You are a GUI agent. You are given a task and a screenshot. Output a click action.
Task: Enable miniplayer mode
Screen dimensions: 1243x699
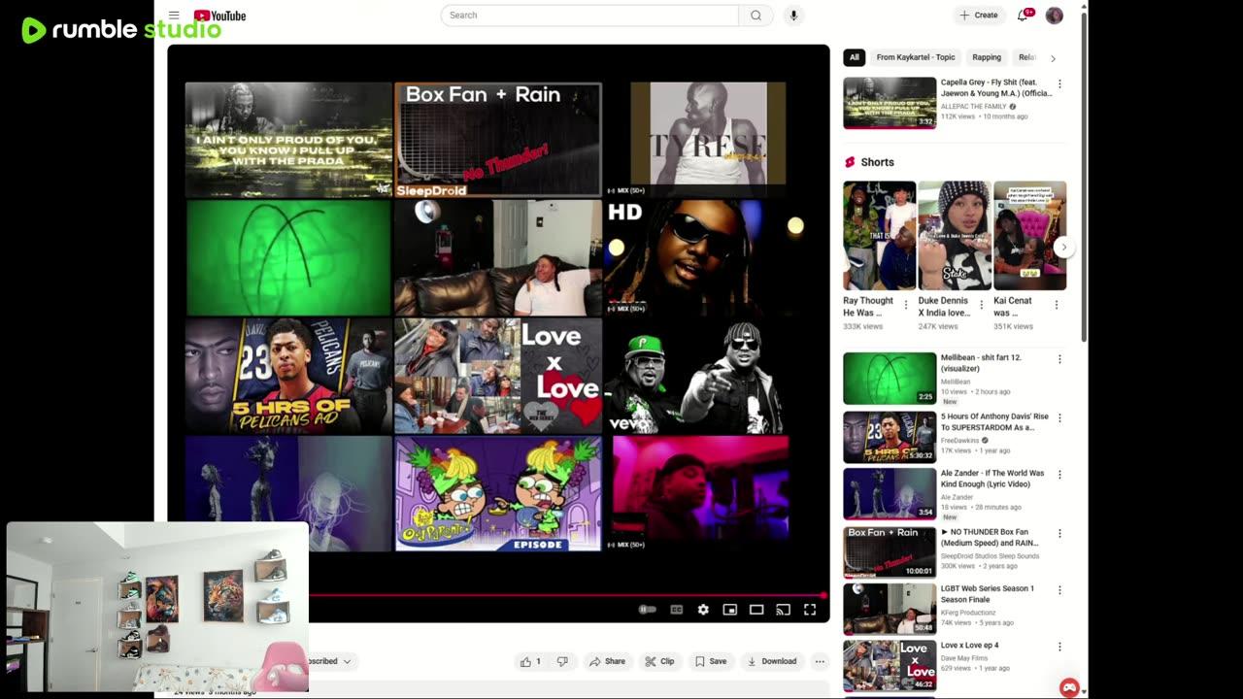730,610
